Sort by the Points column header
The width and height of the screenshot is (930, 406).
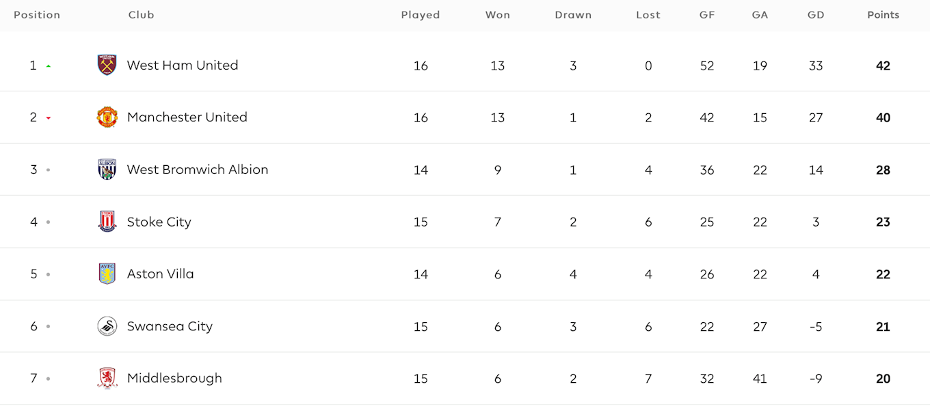883,15
